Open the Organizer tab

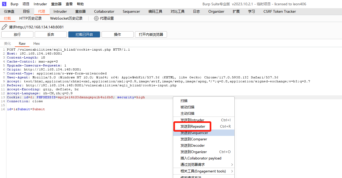pyautogui.click(x=216, y=11)
